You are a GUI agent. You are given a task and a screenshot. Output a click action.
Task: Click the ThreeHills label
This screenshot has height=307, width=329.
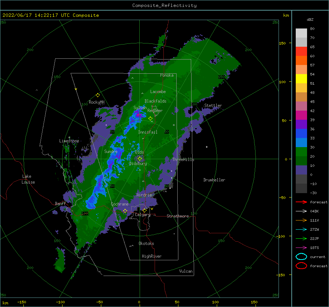coord(184,160)
